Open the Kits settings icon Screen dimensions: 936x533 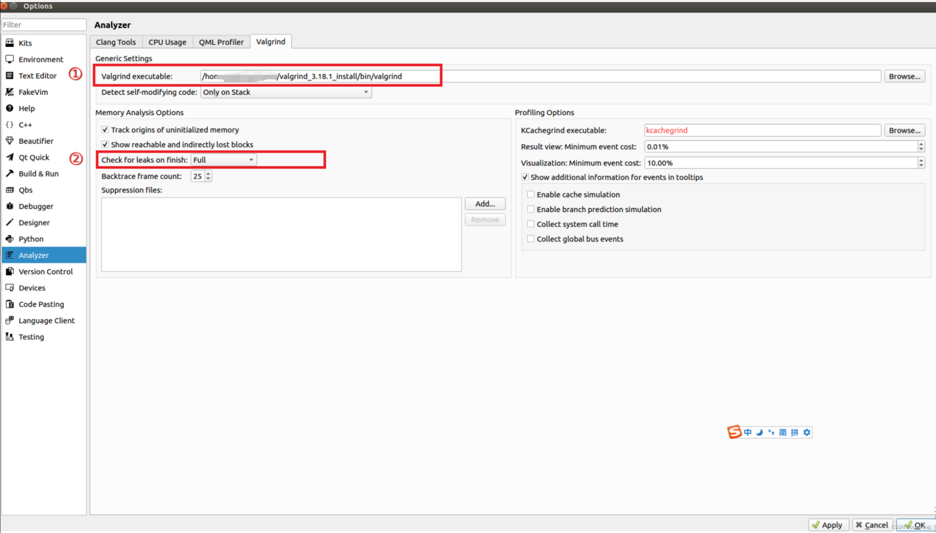(10, 43)
